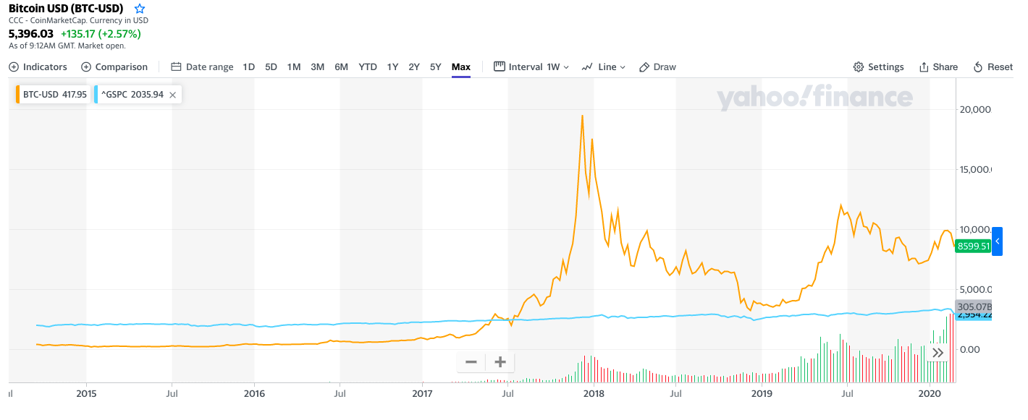Open the Indicators panel

coord(38,67)
